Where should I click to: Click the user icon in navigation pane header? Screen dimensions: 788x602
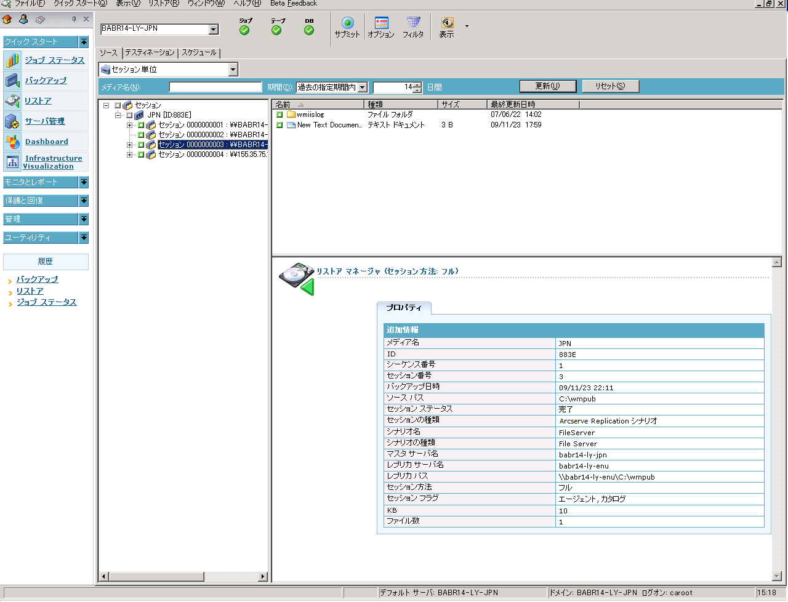[23, 19]
